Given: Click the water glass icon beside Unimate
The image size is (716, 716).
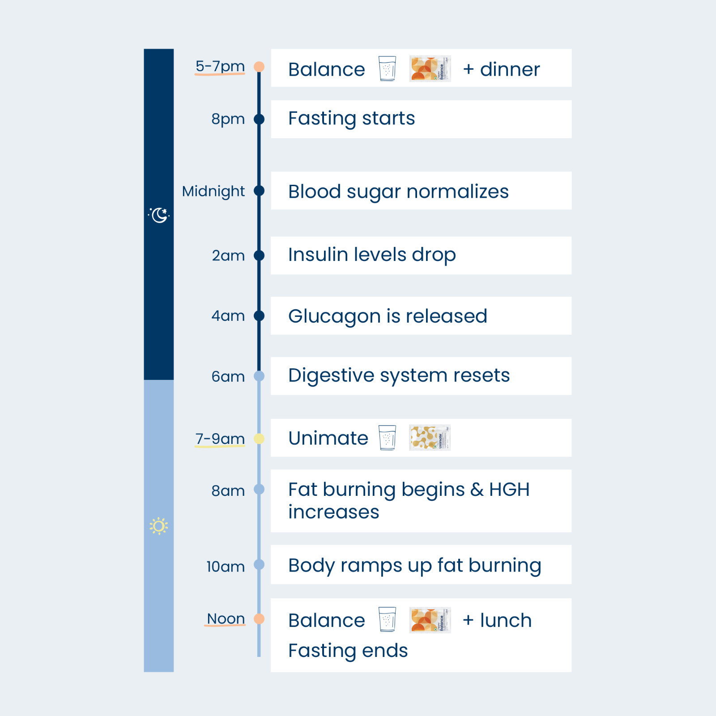Looking at the screenshot, I should 387,438.
